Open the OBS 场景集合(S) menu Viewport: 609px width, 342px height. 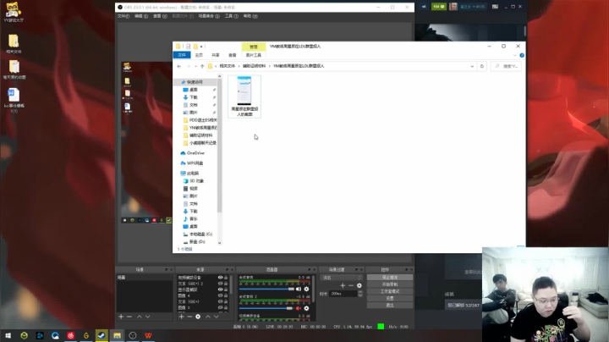209,16
